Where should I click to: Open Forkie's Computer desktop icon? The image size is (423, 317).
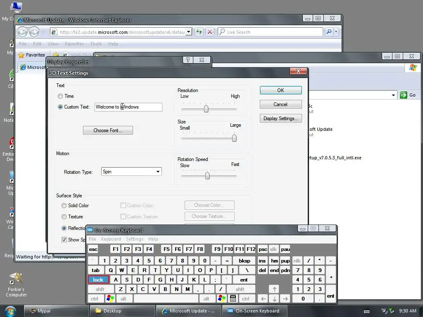pos(16,284)
